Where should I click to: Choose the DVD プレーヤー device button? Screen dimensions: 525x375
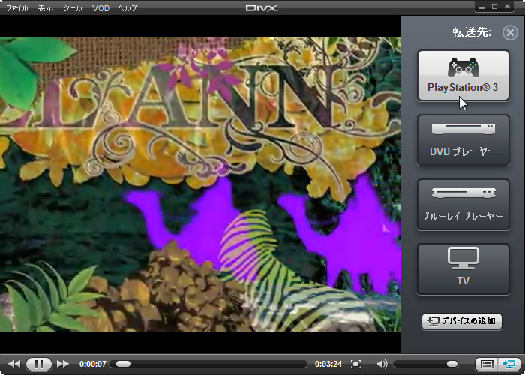click(x=463, y=140)
